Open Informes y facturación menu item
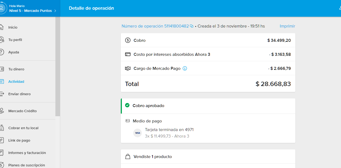 (27, 153)
